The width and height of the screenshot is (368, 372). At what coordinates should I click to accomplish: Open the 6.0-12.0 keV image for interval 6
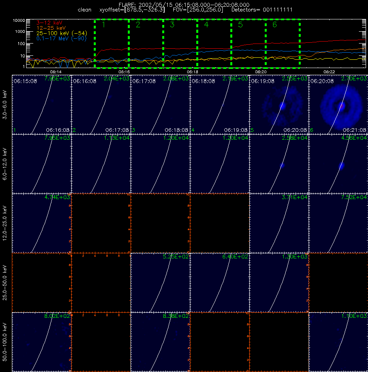(338, 164)
